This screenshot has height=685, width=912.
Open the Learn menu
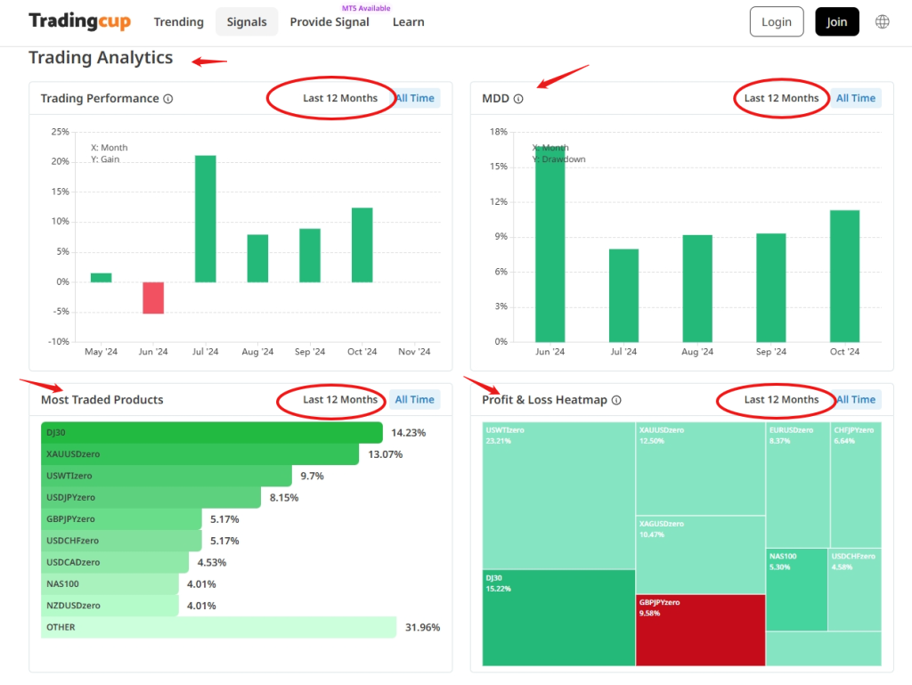[408, 22]
